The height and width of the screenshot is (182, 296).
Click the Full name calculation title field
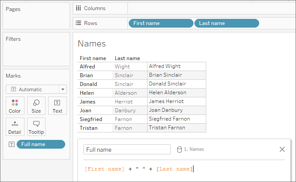point(127,150)
